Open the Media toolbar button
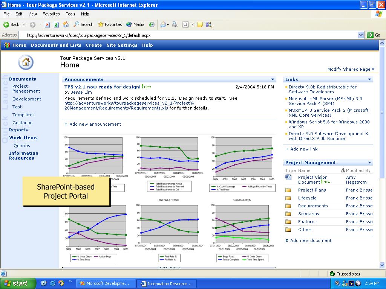This screenshot has width=386, height=289. pyautogui.click(x=135, y=24)
